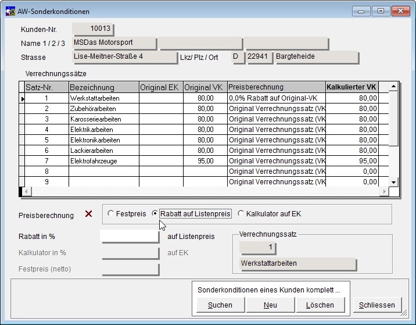
Task: Click the country code field D
Action: (x=238, y=57)
